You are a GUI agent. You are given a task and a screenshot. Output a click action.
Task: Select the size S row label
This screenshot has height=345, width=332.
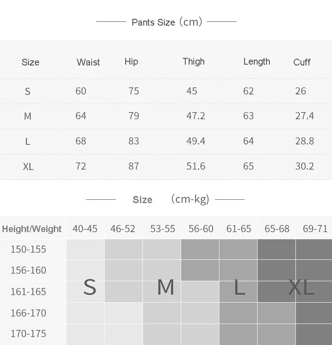[x=28, y=91]
